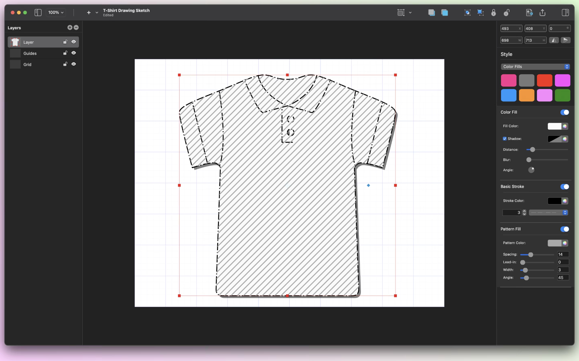
Task: Pick the orange color fill swatch
Action: pos(526,95)
